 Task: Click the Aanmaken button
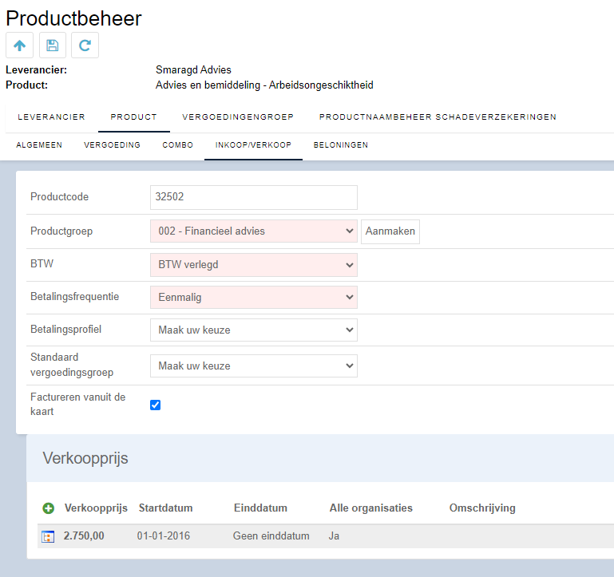point(390,231)
